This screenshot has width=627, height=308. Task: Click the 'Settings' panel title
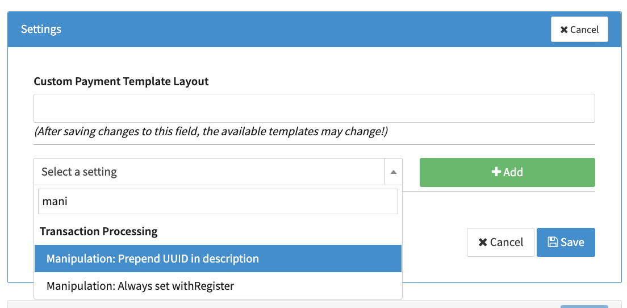click(41, 29)
